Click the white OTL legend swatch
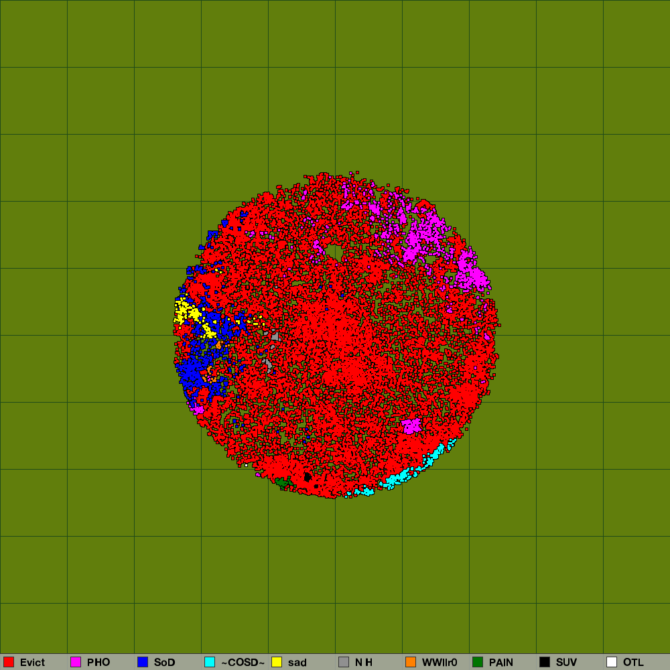The height and width of the screenshot is (670, 670). [612, 662]
